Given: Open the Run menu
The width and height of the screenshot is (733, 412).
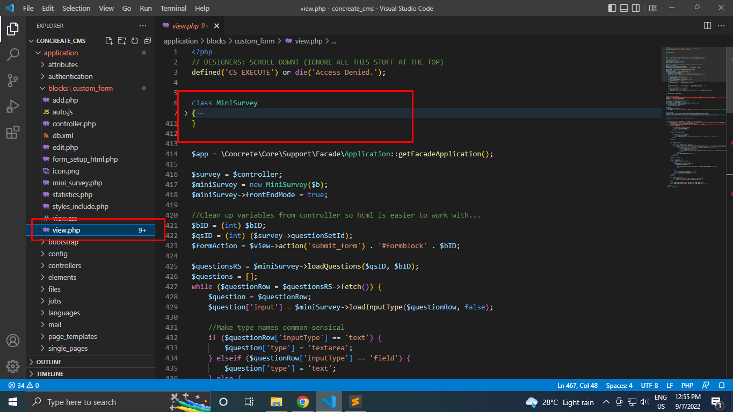Looking at the screenshot, I should 146,8.
